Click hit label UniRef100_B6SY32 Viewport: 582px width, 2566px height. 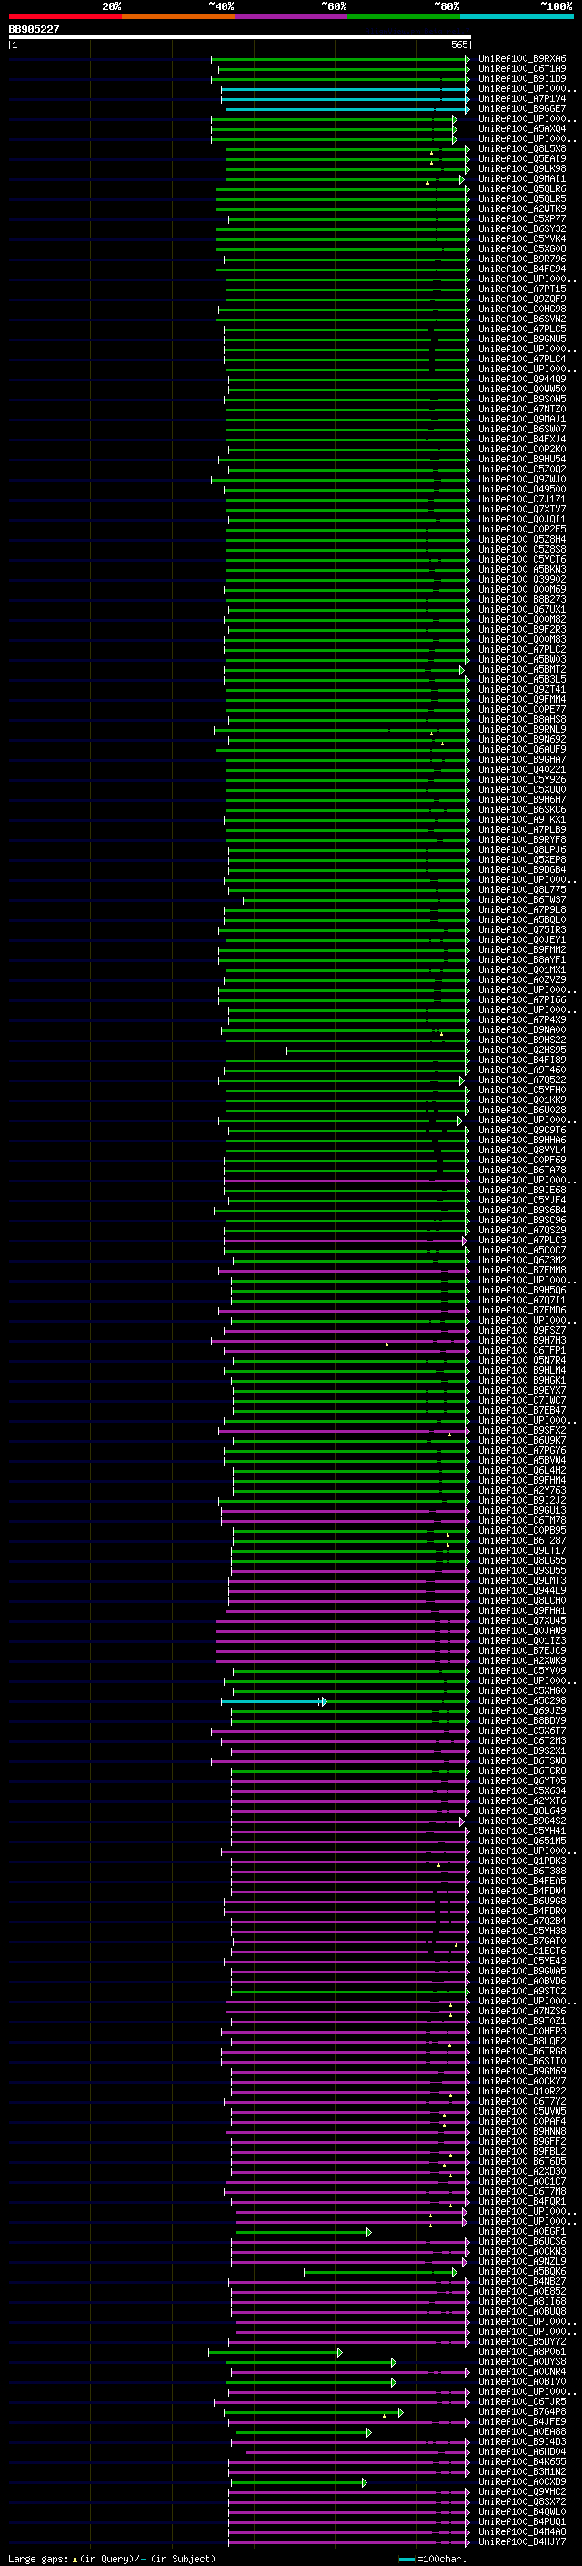point(522,229)
